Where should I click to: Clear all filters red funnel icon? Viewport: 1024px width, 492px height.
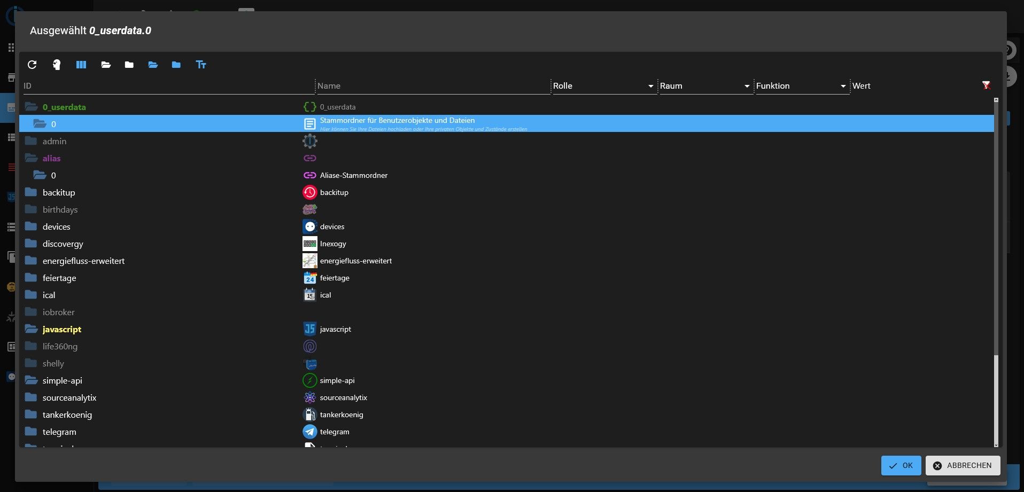(986, 85)
